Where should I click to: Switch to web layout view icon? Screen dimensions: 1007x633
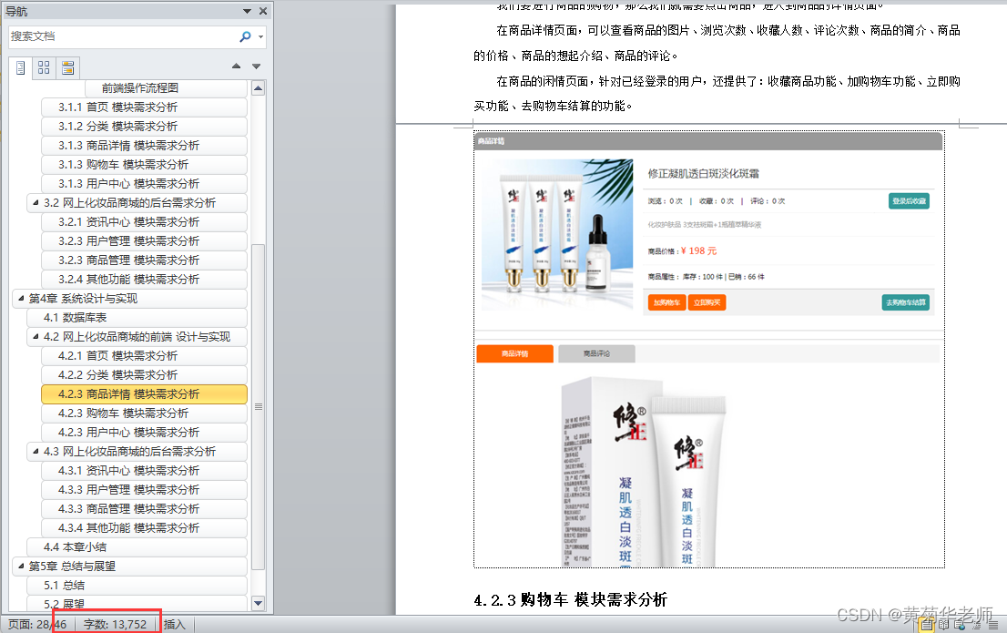(x=959, y=625)
